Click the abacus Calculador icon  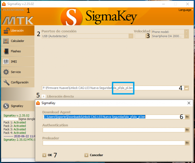tap(6, 41)
